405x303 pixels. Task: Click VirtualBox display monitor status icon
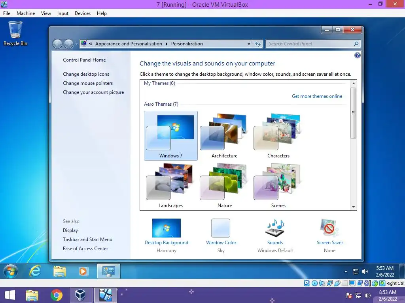(352, 283)
